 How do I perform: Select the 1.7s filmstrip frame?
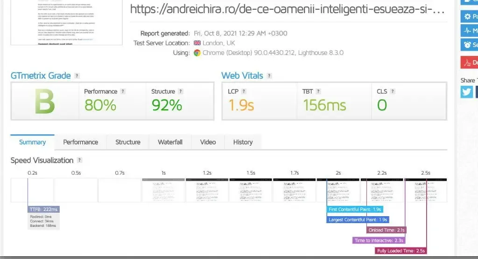[x=295, y=190]
